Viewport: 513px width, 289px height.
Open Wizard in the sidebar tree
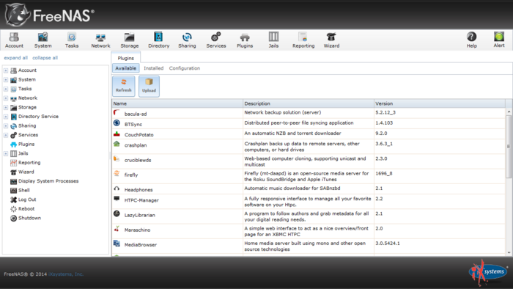pos(26,172)
